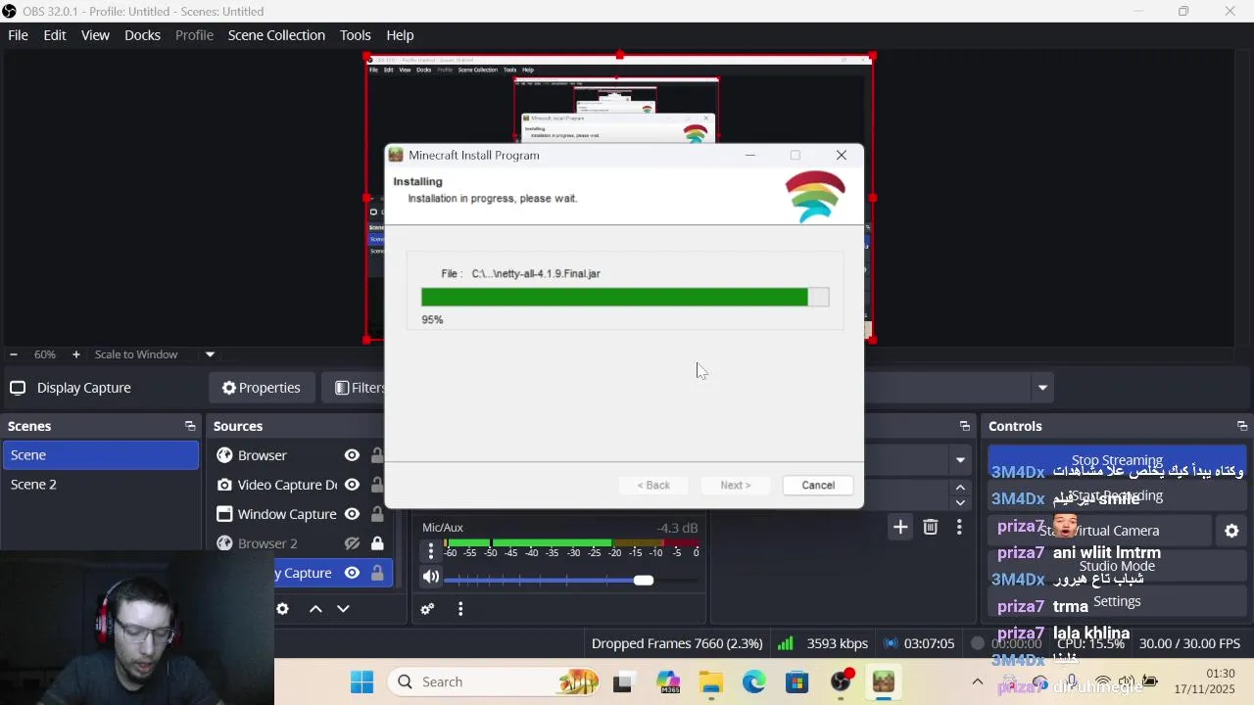Open the Tools menu
Screen dimensions: 1254x705
(x=355, y=35)
